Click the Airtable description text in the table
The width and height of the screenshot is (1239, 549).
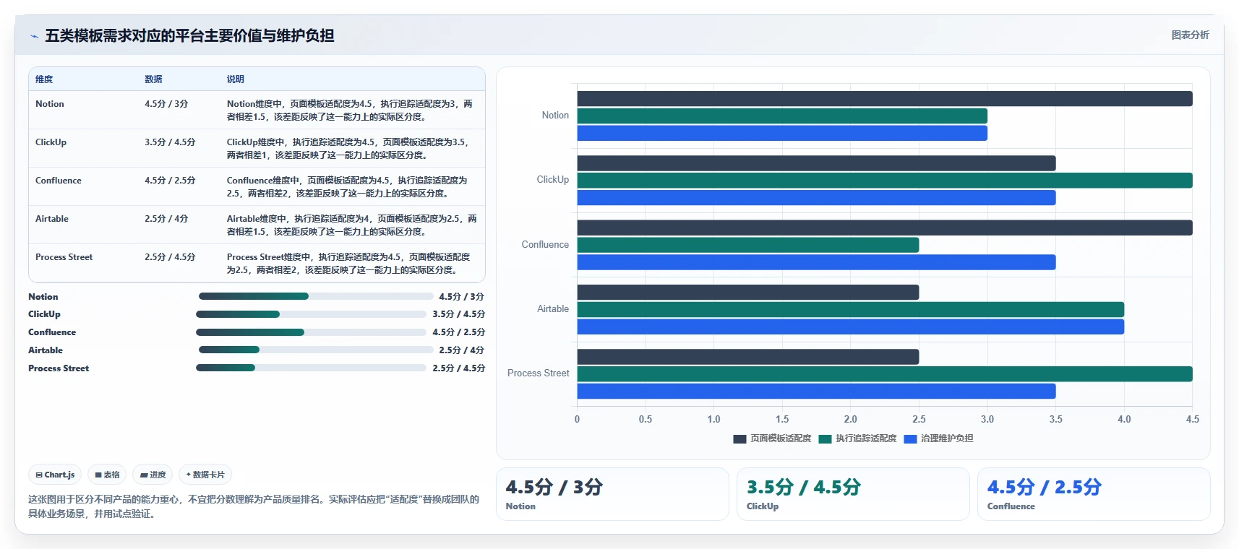pyautogui.click(x=352, y=225)
